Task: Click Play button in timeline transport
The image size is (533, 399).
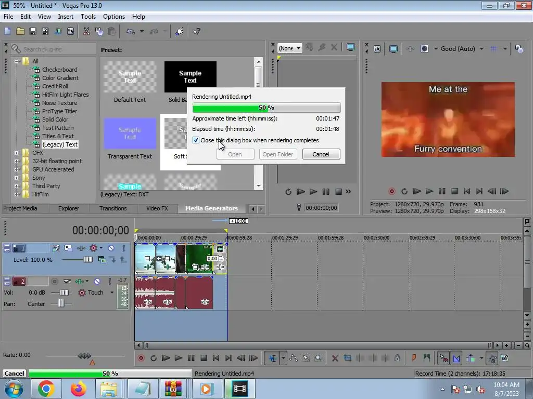Action: pos(178,358)
